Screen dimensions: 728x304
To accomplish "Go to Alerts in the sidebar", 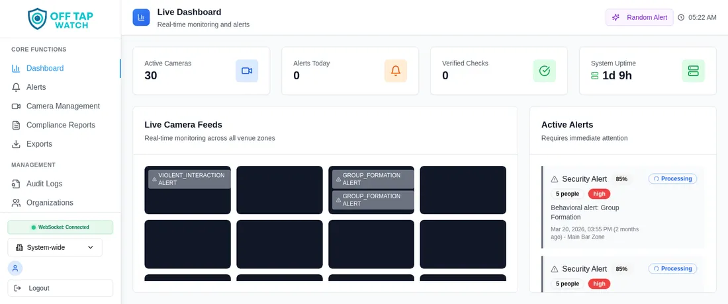I will coord(60,87).
